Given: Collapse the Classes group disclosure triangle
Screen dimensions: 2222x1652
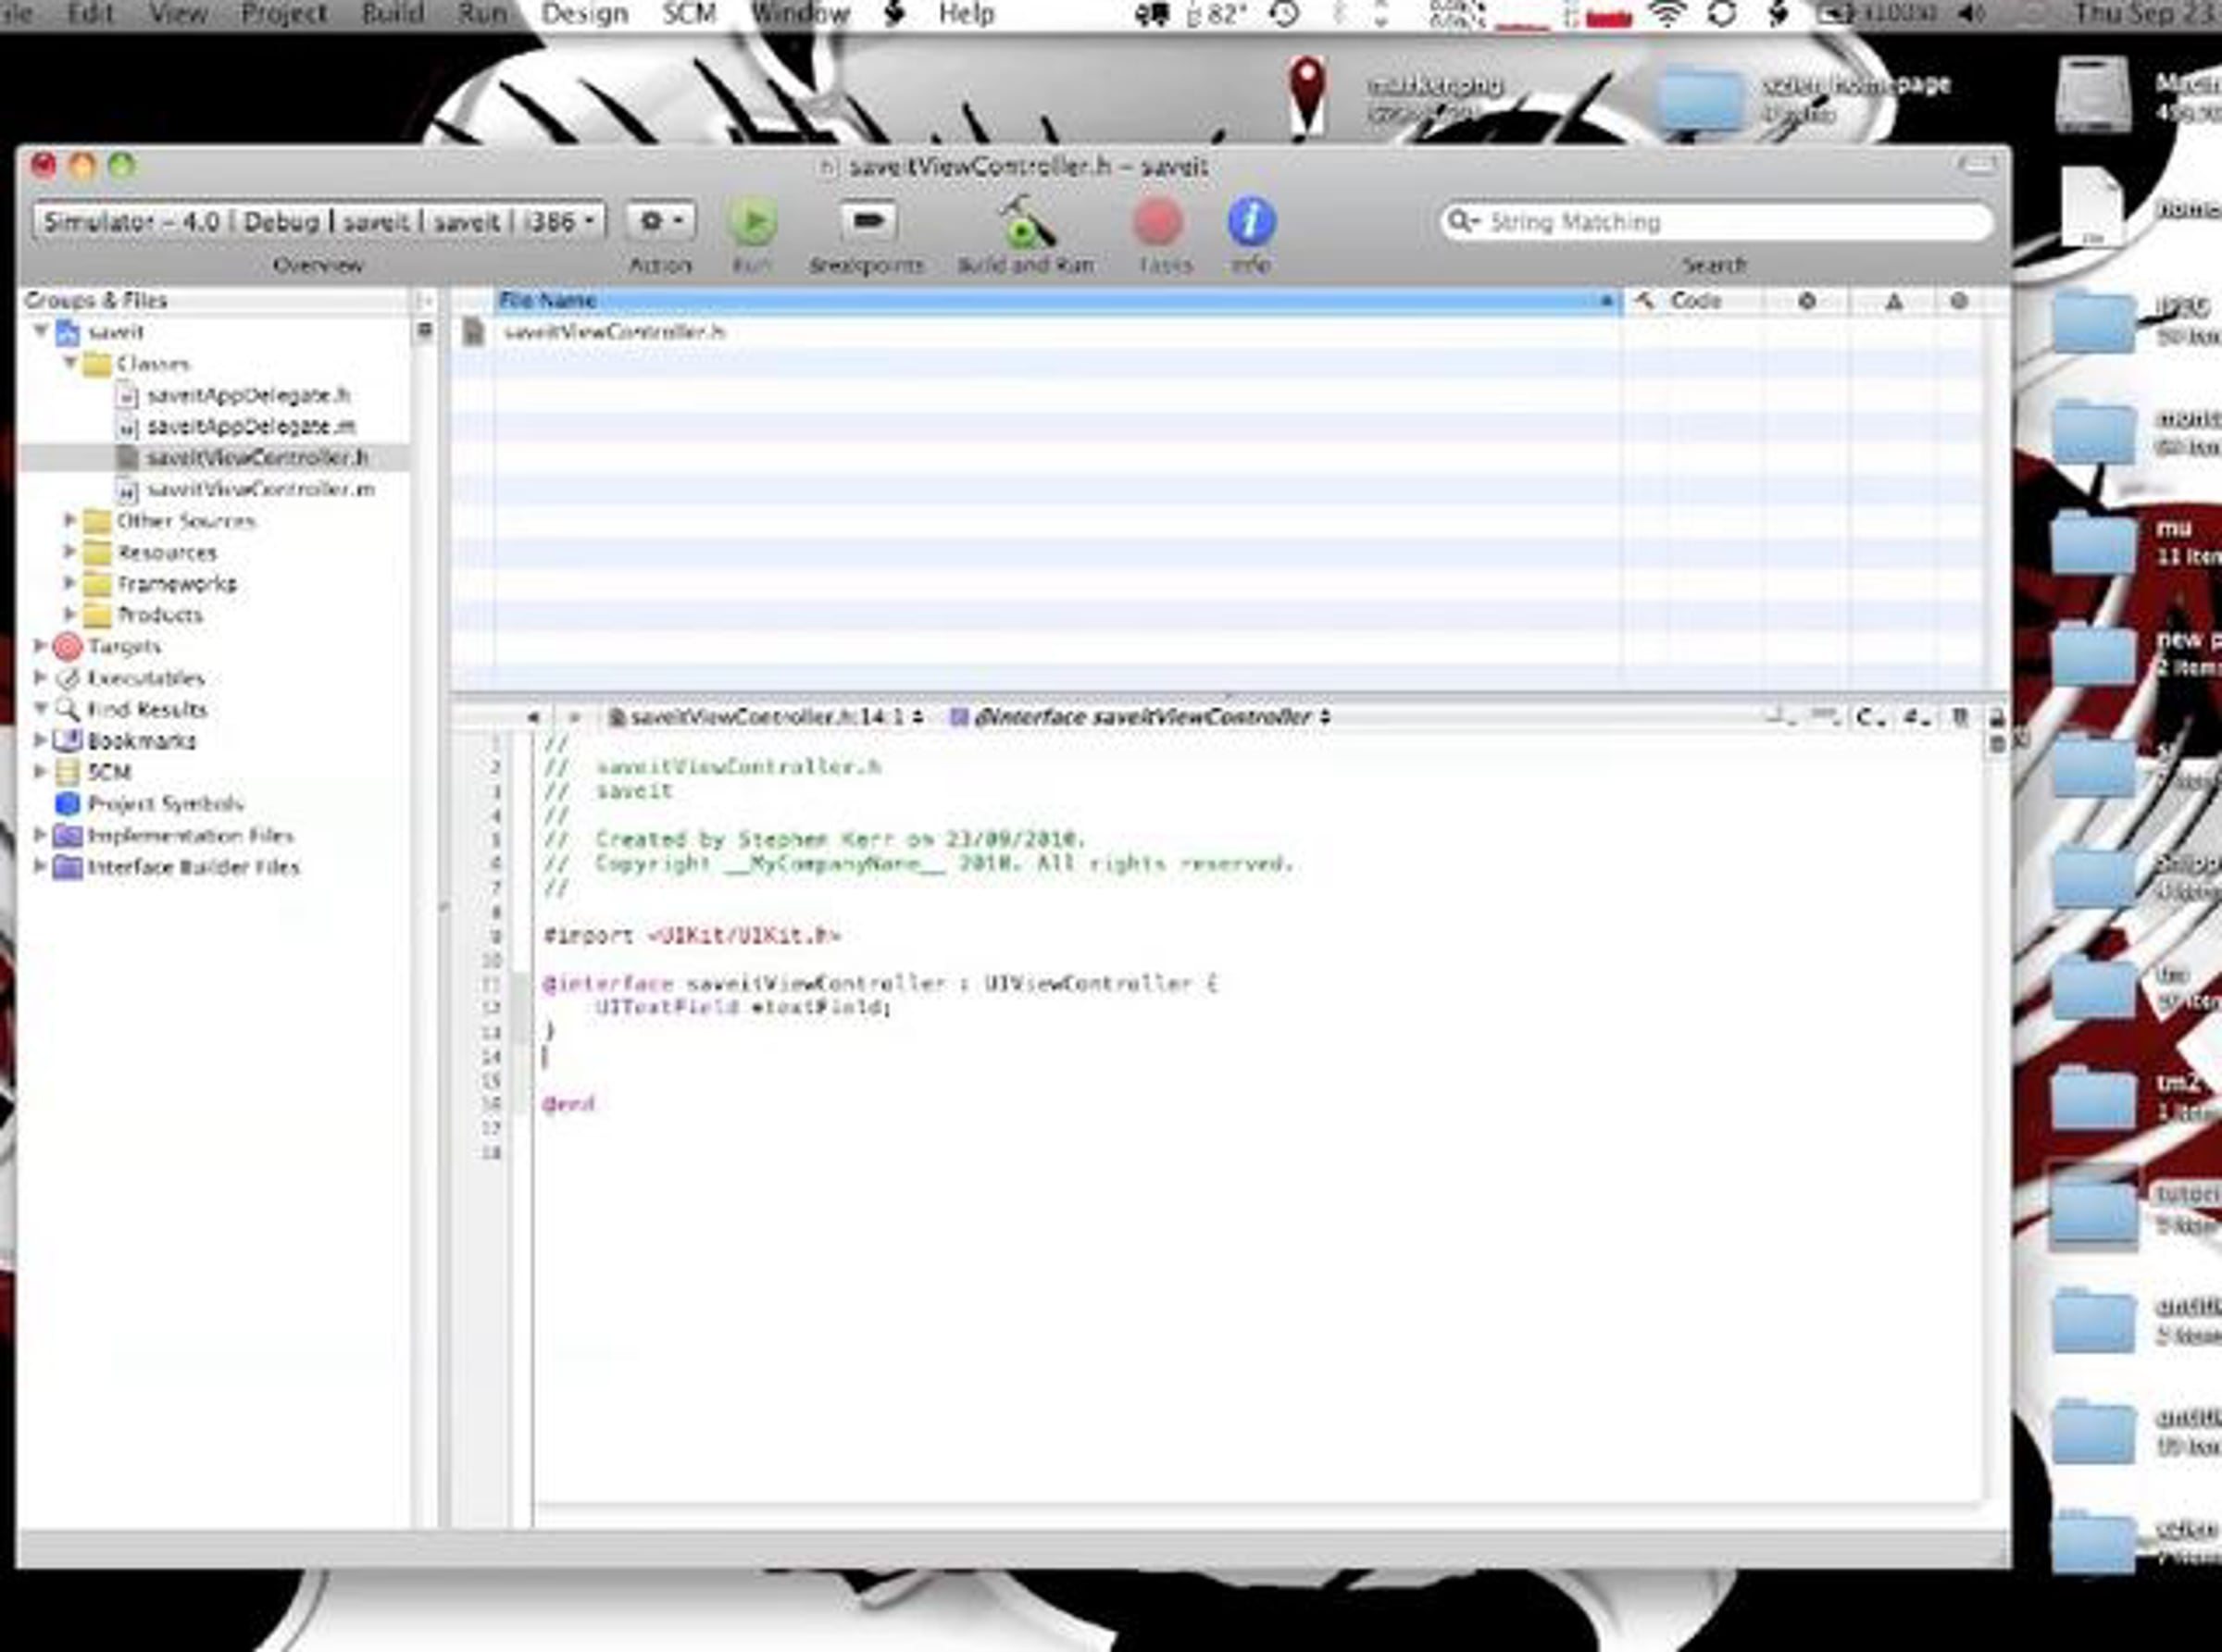Looking at the screenshot, I should pyautogui.click(x=70, y=363).
